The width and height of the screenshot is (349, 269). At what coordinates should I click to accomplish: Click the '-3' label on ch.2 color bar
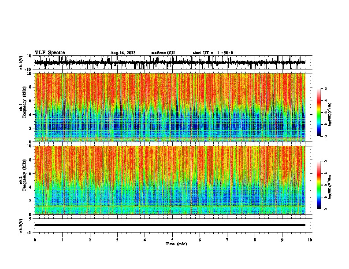click(325, 161)
